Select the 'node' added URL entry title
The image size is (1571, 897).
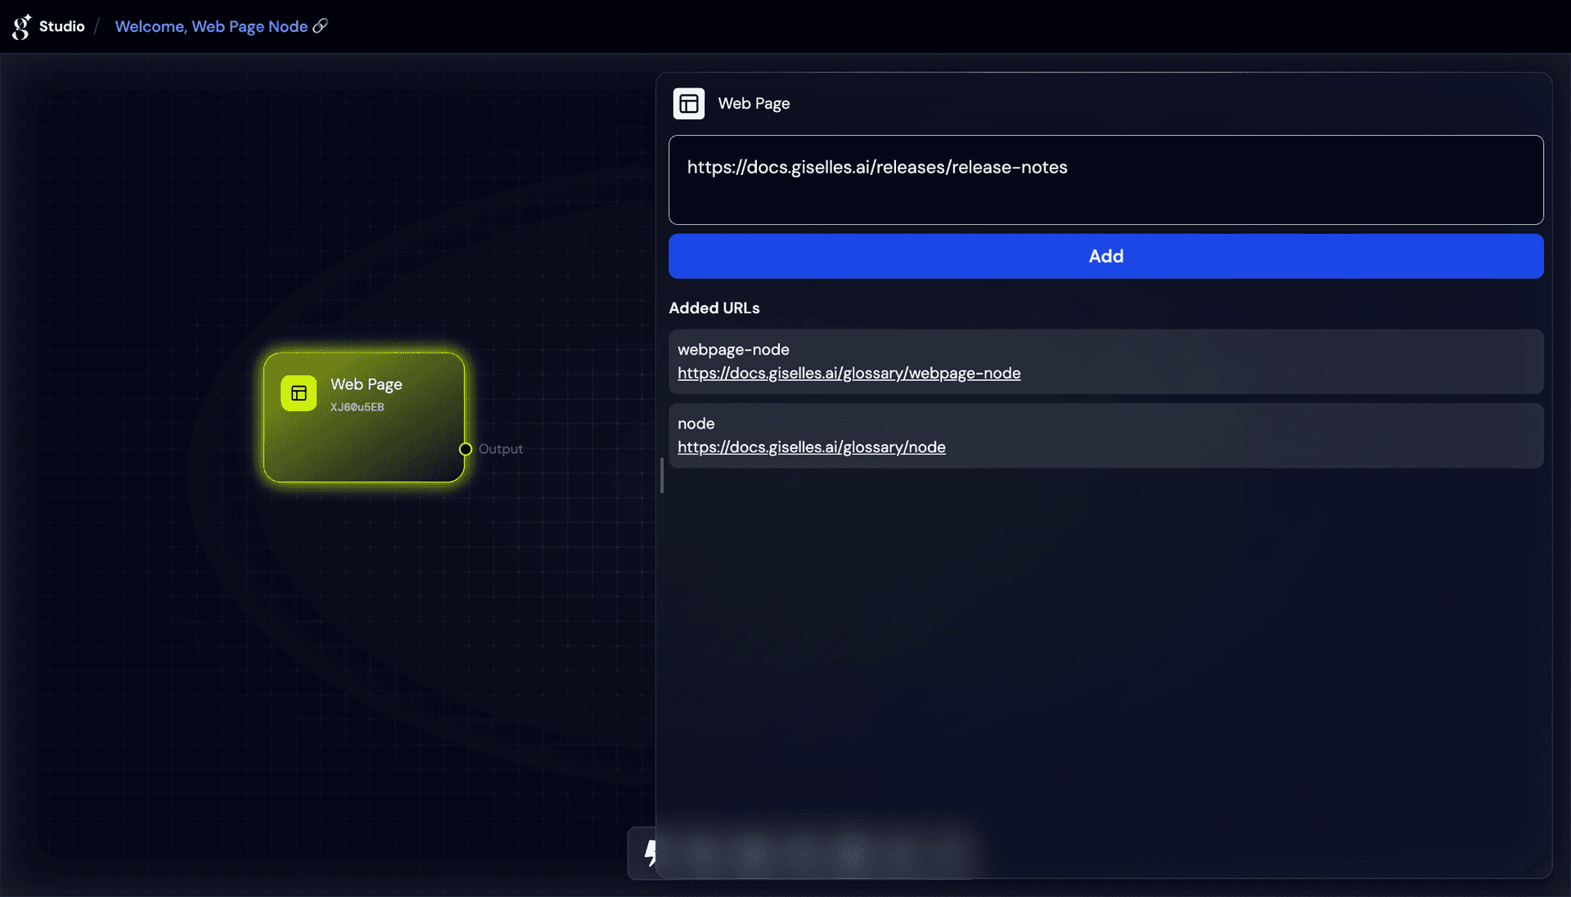[x=695, y=424]
